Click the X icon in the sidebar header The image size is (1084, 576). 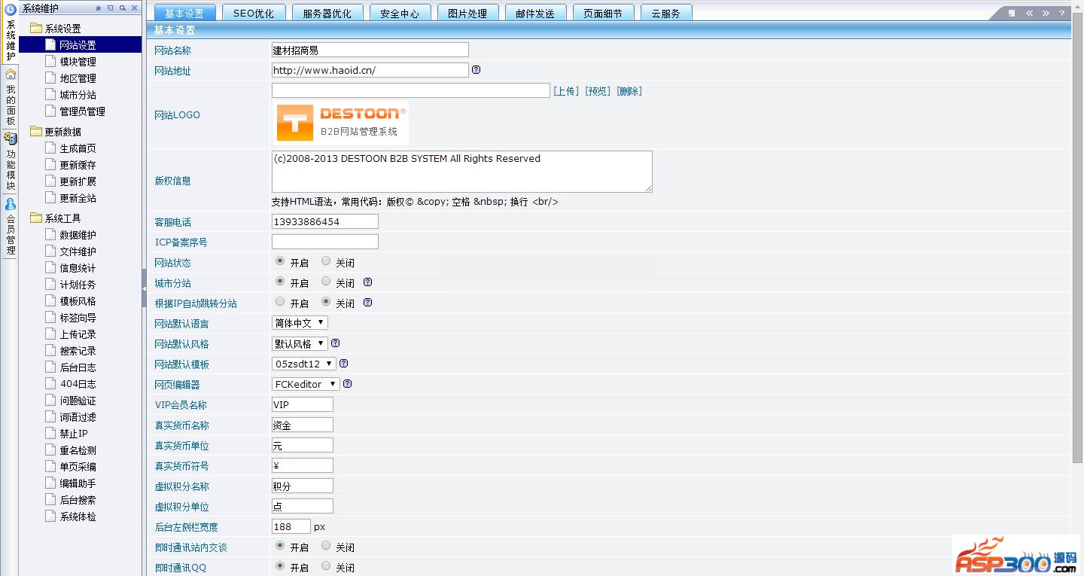click(x=134, y=8)
